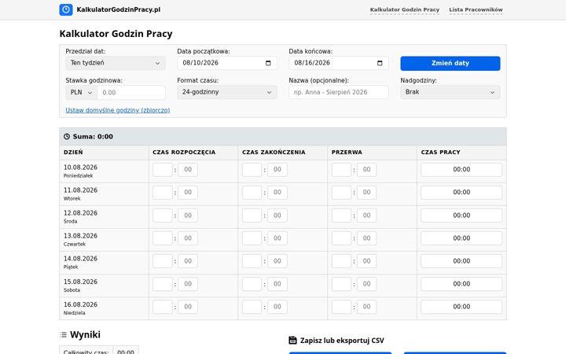This screenshot has width=566, height=354.
Task: Click break hour field for 10.08.2026
Action: point(341,170)
